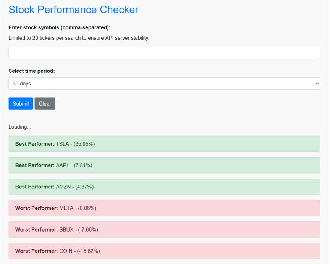Click the META worst performer card
This screenshot has height=264, width=330.
[x=164, y=208]
